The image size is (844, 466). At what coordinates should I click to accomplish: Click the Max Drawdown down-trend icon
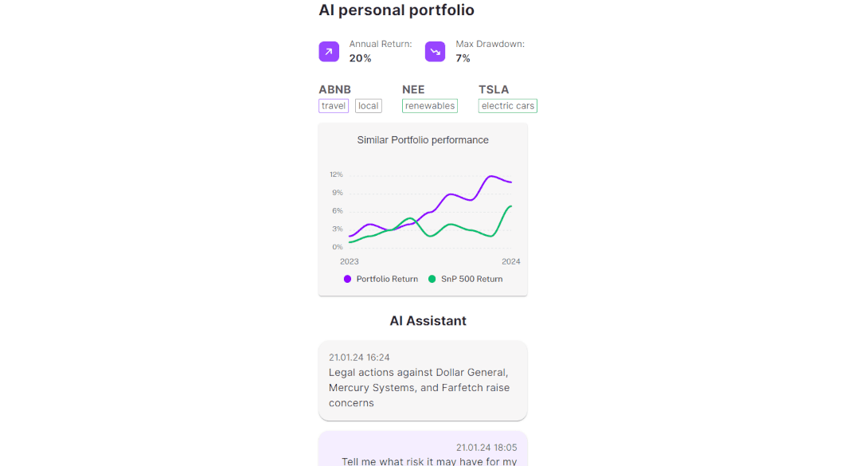click(435, 52)
